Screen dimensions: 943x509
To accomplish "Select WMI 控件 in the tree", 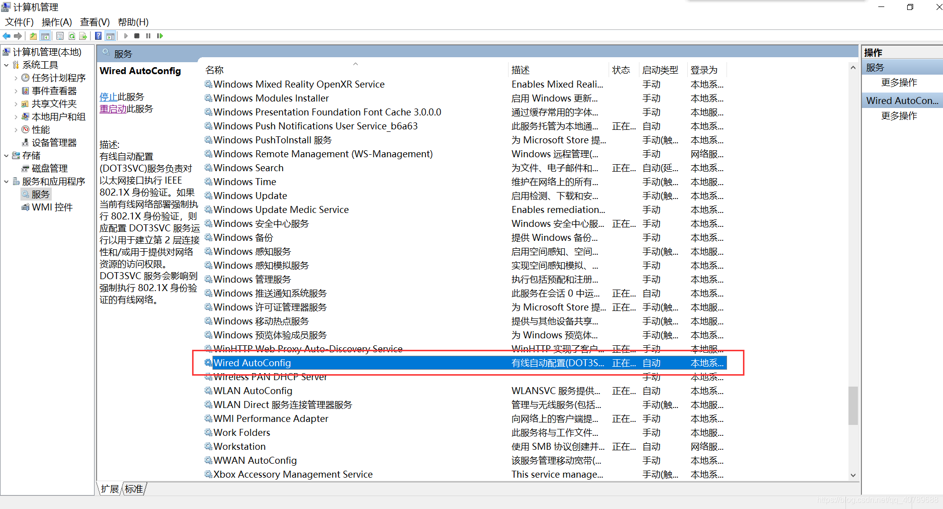I will 52,207.
